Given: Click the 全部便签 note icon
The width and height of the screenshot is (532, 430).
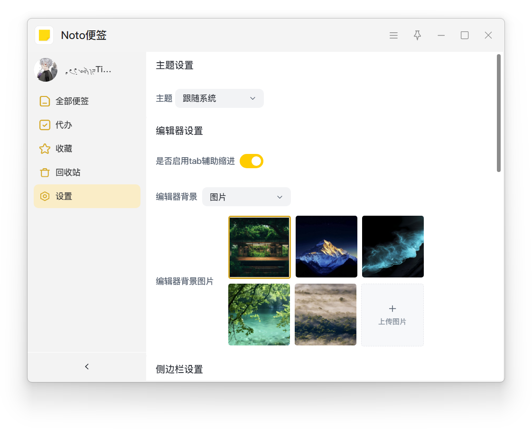Looking at the screenshot, I should click(x=45, y=101).
